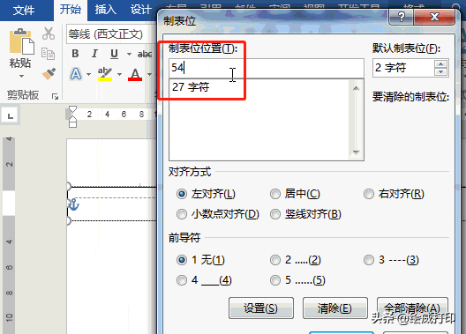Select 右对齐(R) alignment radio button
The height and width of the screenshot is (334, 466).
pyautogui.click(x=369, y=194)
